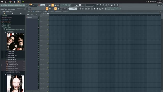Select the pencil draw tool in playlist

coord(32,11)
